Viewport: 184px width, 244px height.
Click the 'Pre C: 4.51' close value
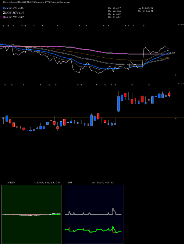pos(114,17)
